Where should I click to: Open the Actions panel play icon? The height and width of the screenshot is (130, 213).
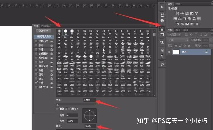pyautogui.click(x=162, y=7)
